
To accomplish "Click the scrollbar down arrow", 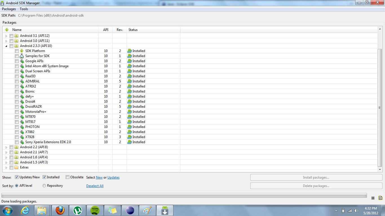I will pos(380,170).
